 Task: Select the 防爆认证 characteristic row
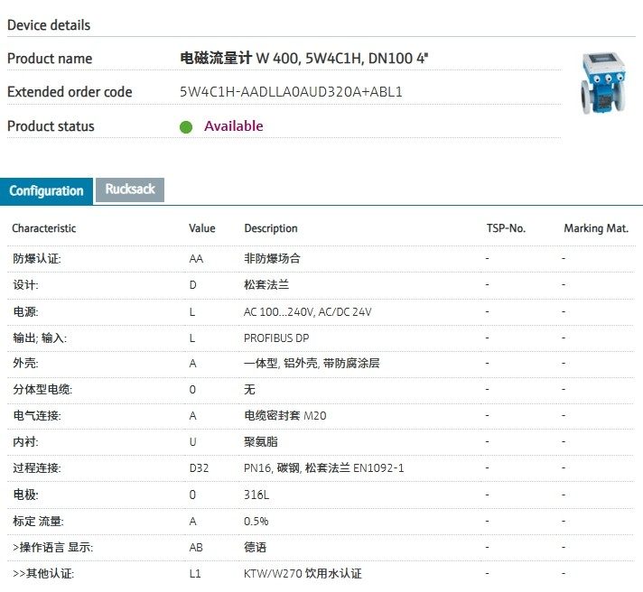pos(37,258)
